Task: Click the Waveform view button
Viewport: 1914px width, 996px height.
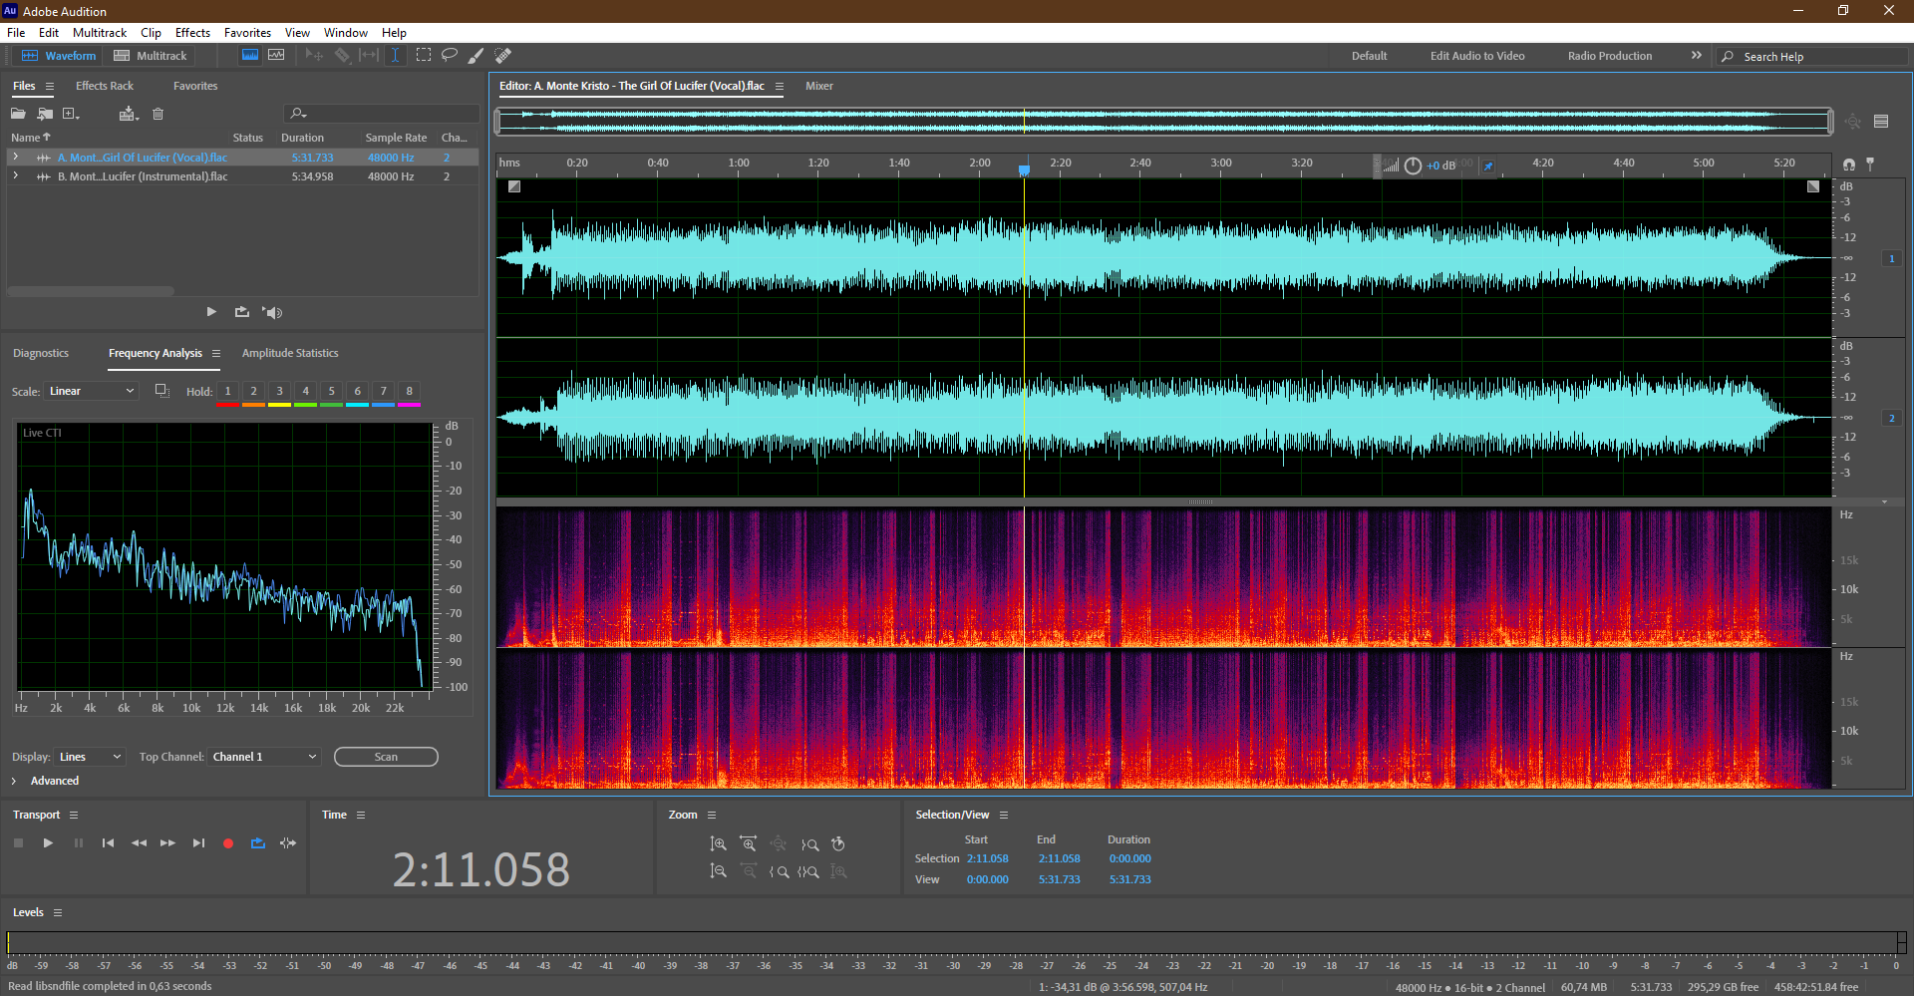Action: 59,56
